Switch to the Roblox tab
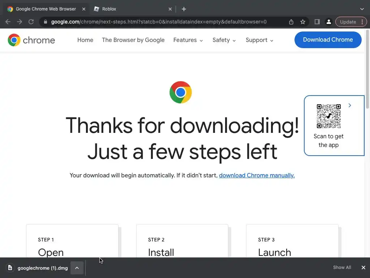 [x=132, y=9]
